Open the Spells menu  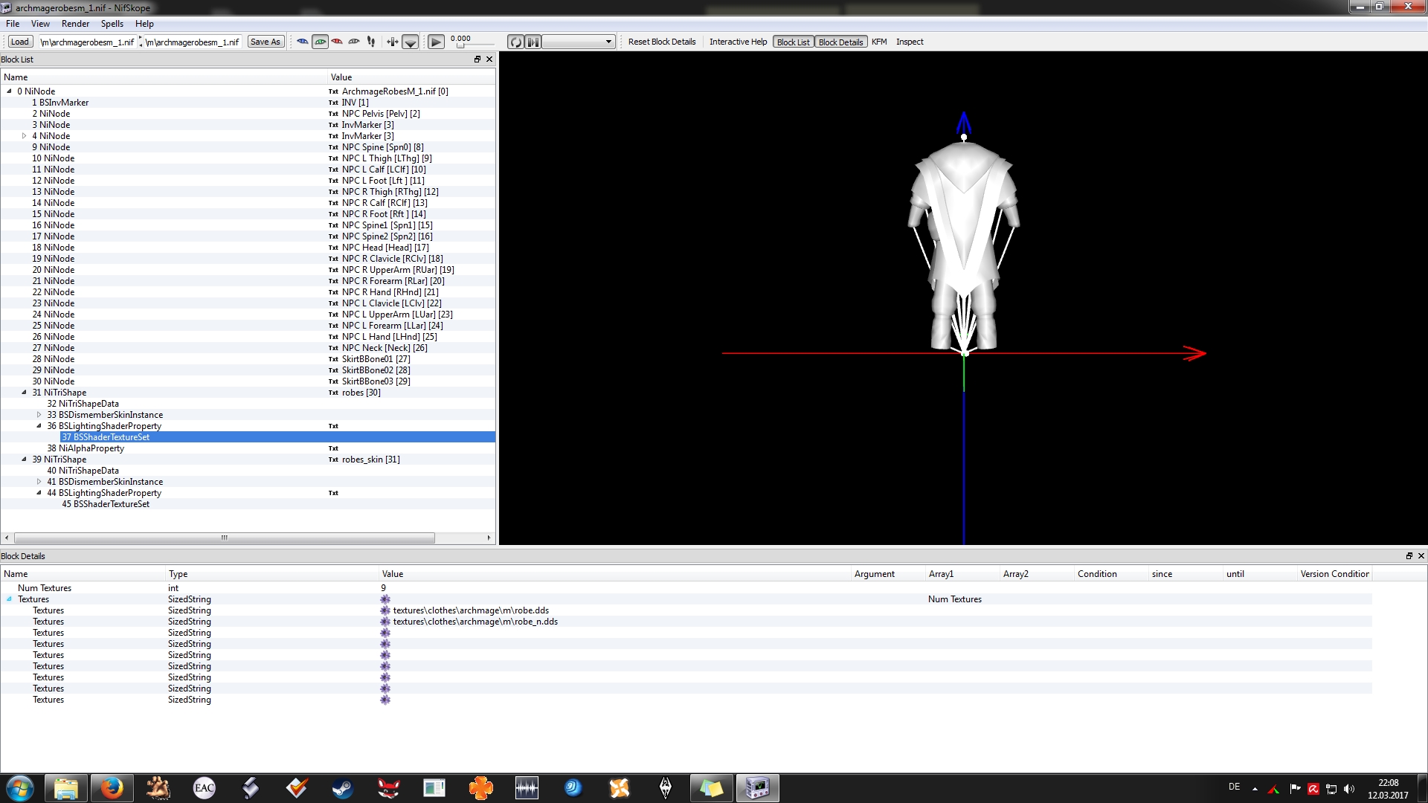pyautogui.click(x=112, y=24)
